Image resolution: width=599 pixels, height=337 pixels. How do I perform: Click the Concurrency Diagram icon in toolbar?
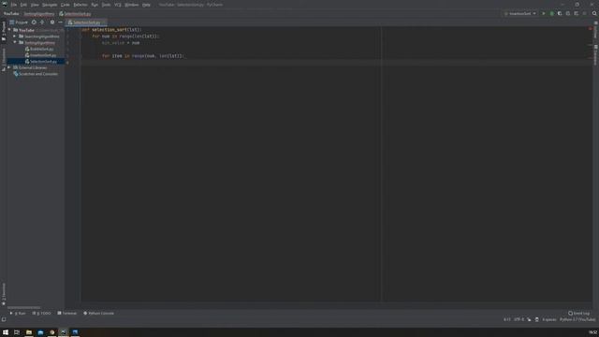[577, 13]
